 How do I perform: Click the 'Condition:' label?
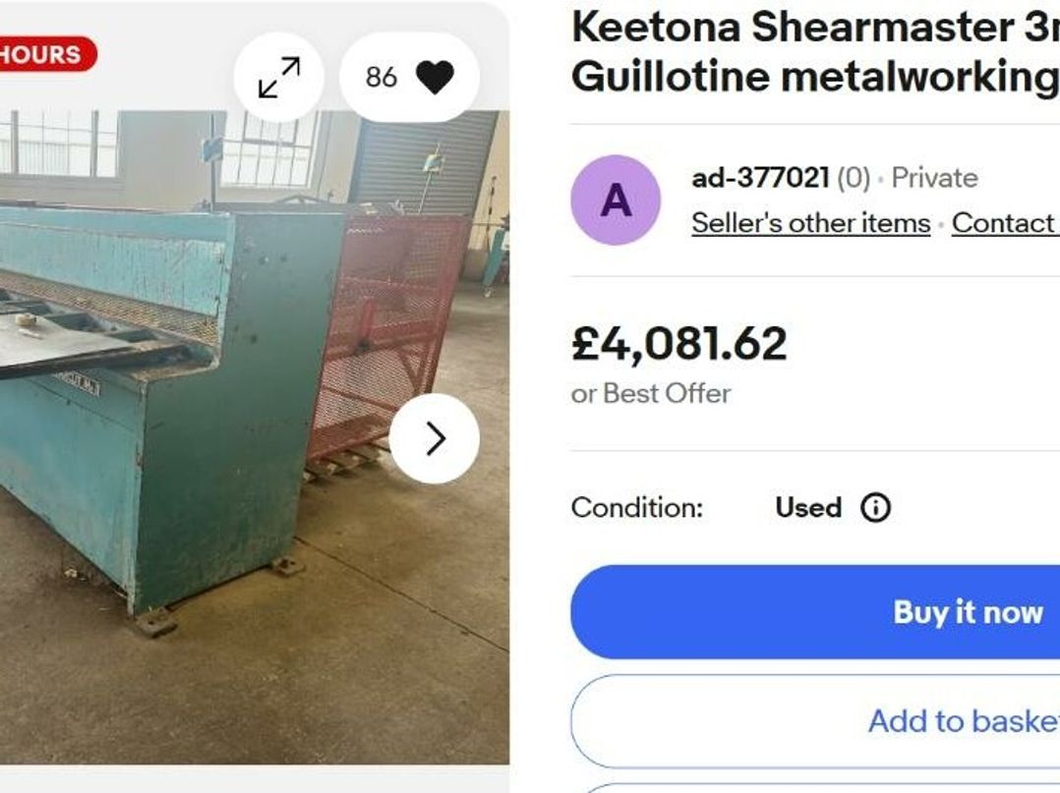click(x=637, y=508)
